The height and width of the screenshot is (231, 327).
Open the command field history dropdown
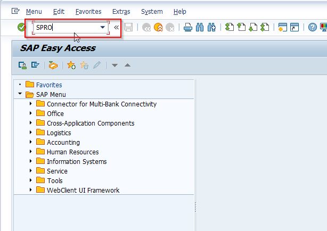pos(102,27)
